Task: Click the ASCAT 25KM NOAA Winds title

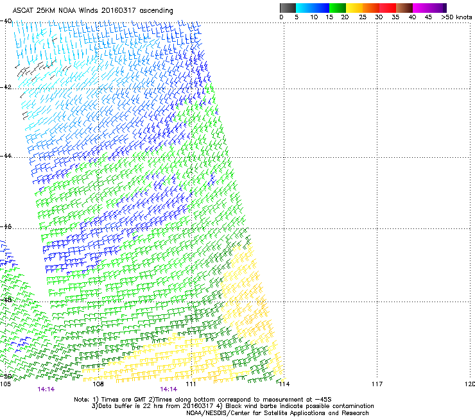Action: pyautogui.click(x=92, y=10)
